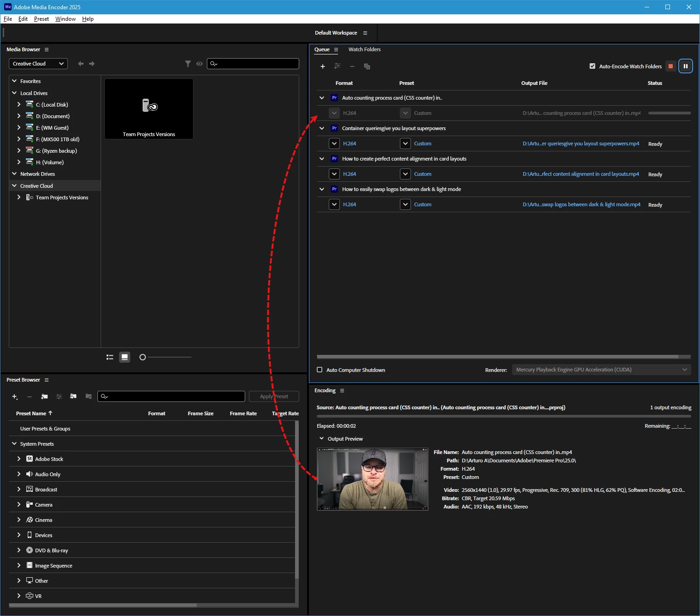
Task: Click the Adobe Stock preset group icon
Action: [30, 459]
